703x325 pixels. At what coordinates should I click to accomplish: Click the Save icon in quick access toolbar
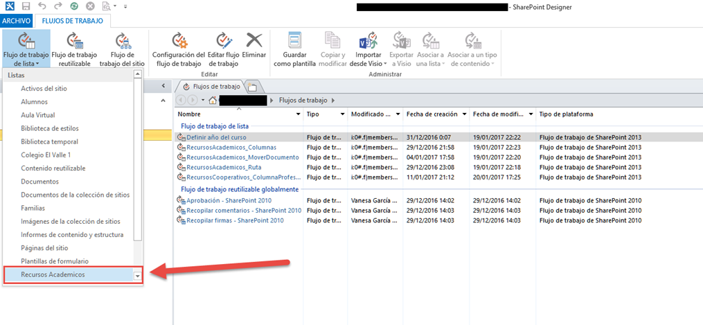[26, 7]
